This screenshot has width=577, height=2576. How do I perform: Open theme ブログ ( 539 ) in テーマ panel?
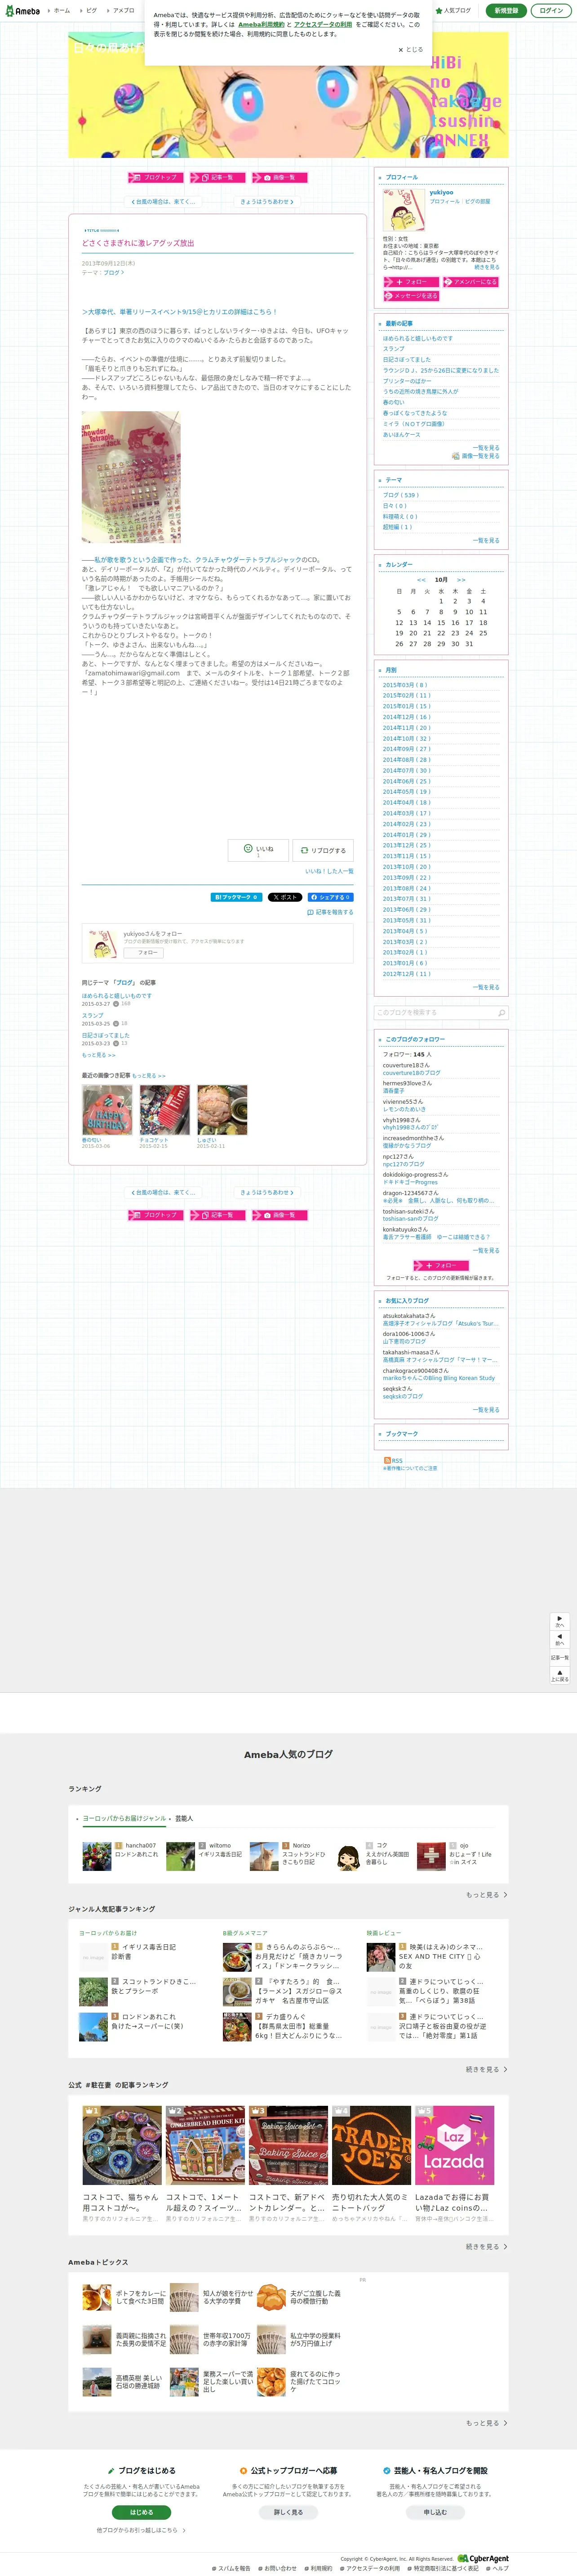pos(400,495)
